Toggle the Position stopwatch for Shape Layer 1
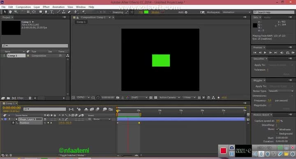The height and width of the screenshot is (159, 296). [13, 123]
